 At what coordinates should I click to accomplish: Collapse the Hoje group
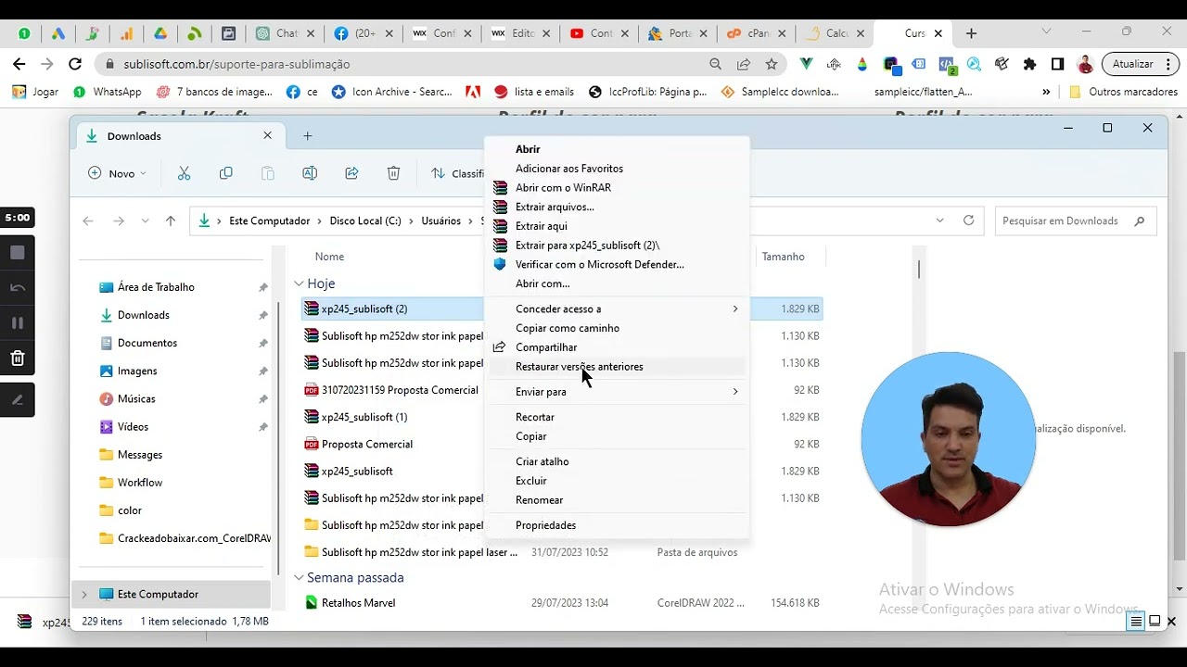(299, 283)
